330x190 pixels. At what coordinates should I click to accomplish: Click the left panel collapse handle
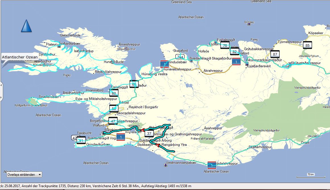point(1,92)
